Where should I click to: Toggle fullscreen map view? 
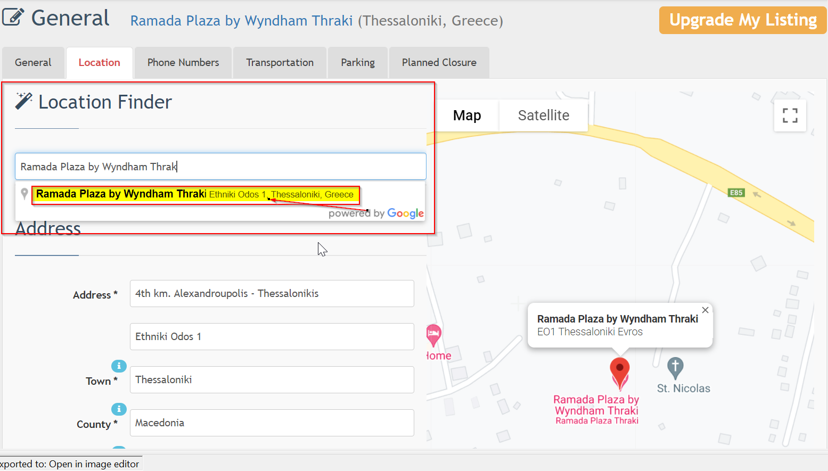click(790, 115)
